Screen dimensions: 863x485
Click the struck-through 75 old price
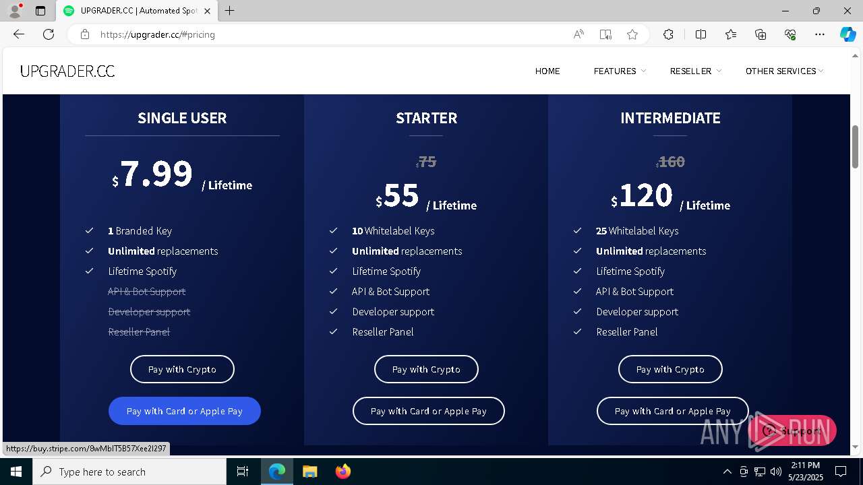tap(426, 162)
